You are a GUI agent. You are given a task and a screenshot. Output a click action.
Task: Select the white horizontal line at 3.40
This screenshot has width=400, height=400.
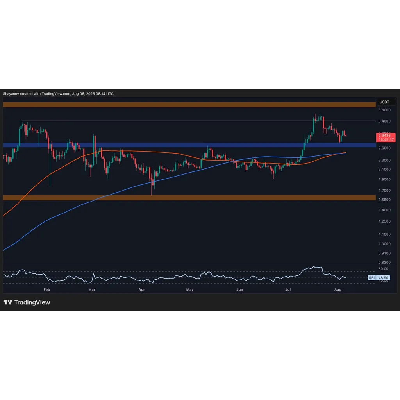coord(198,121)
